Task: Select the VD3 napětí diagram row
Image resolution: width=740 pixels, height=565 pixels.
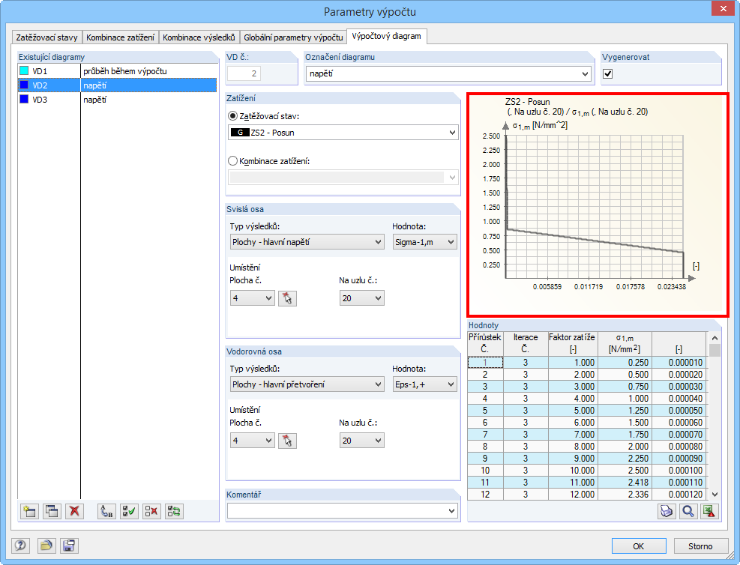Action: 117,100
